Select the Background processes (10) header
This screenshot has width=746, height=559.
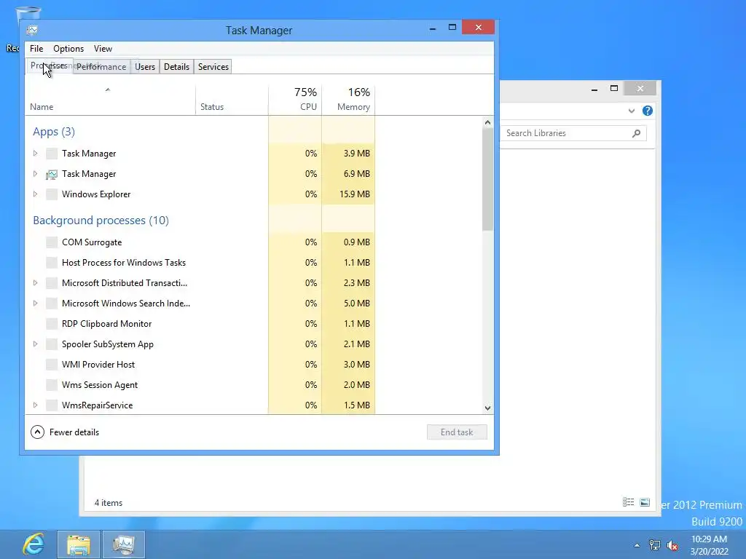coord(101,221)
